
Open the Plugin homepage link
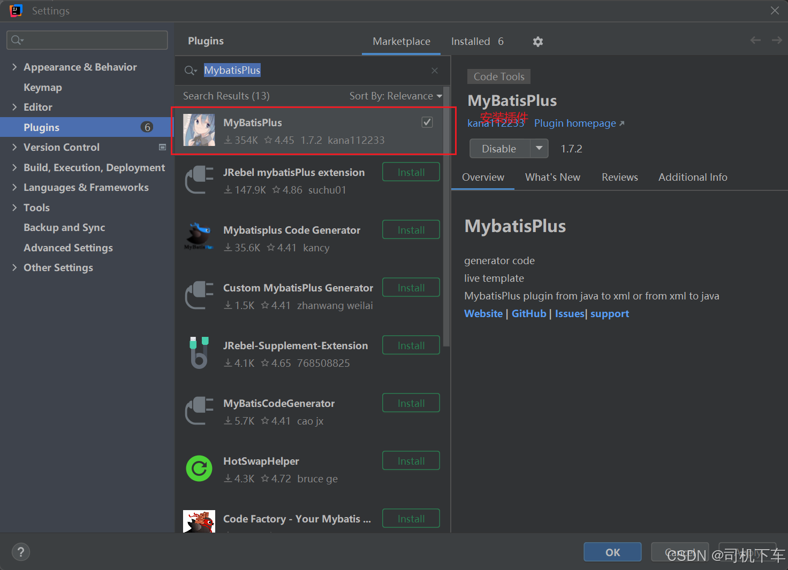579,124
